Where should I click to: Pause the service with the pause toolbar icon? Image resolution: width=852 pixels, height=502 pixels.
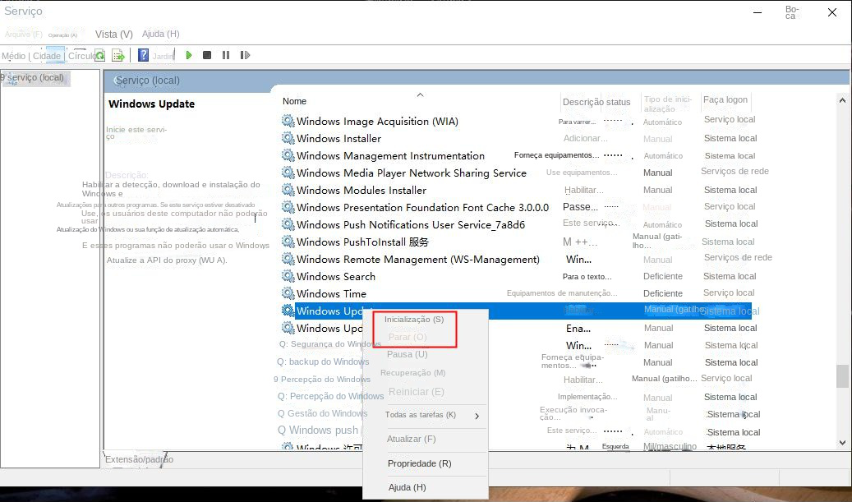coord(226,55)
